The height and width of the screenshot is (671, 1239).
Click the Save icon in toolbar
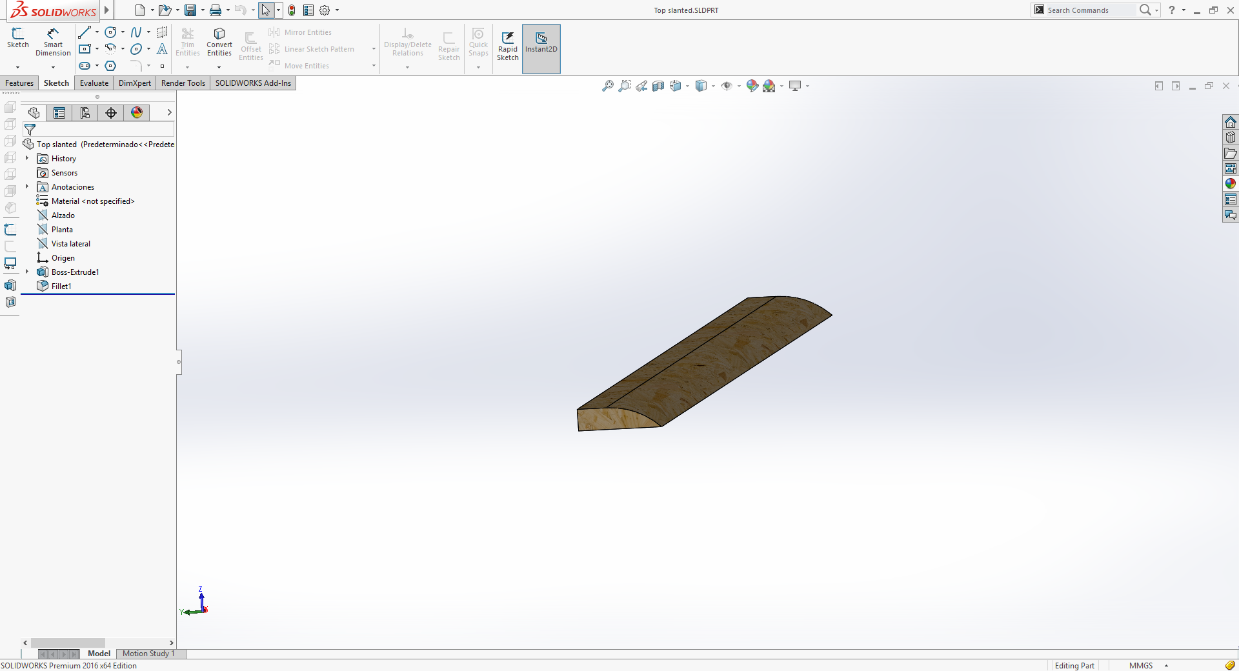[190, 10]
